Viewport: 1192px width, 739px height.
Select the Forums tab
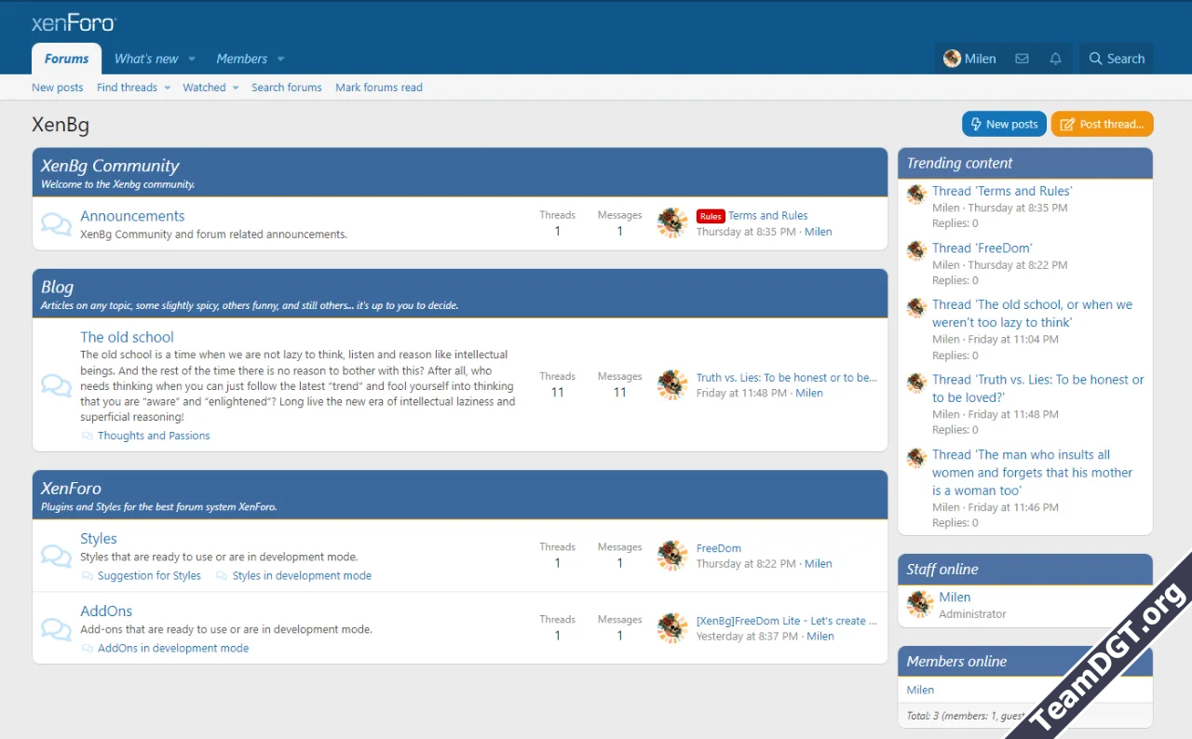(x=67, y=59)
